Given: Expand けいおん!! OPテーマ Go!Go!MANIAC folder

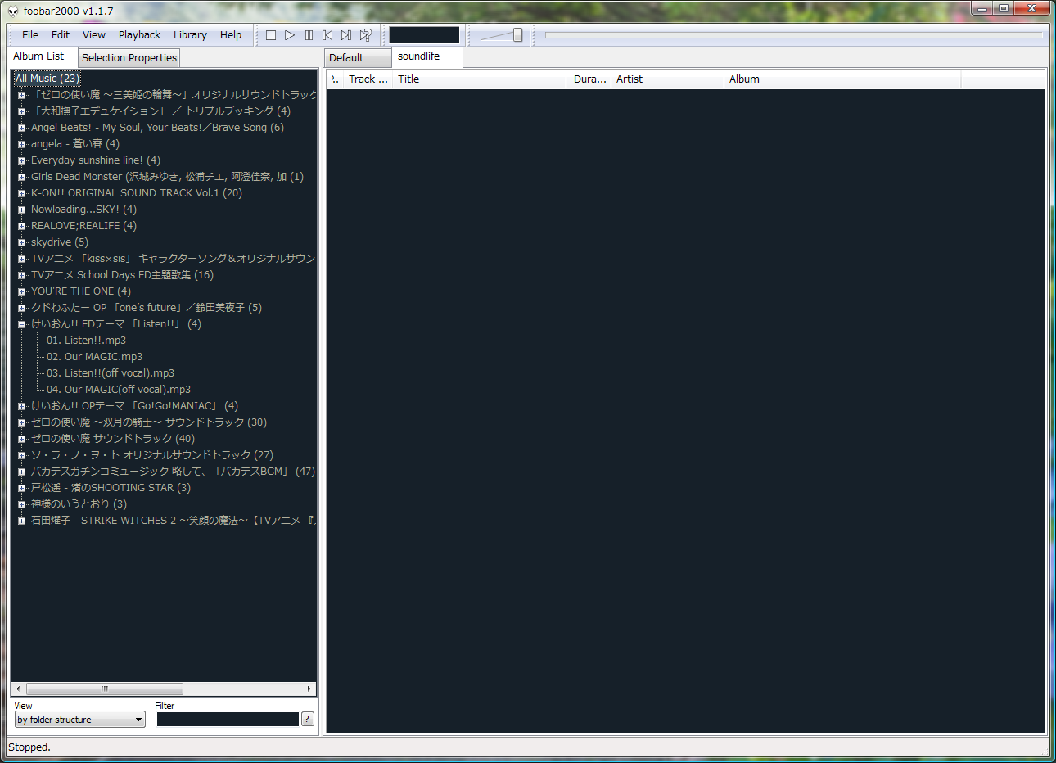Looking at the screenshot, I should pyautogui.click(x=21, y=406).
